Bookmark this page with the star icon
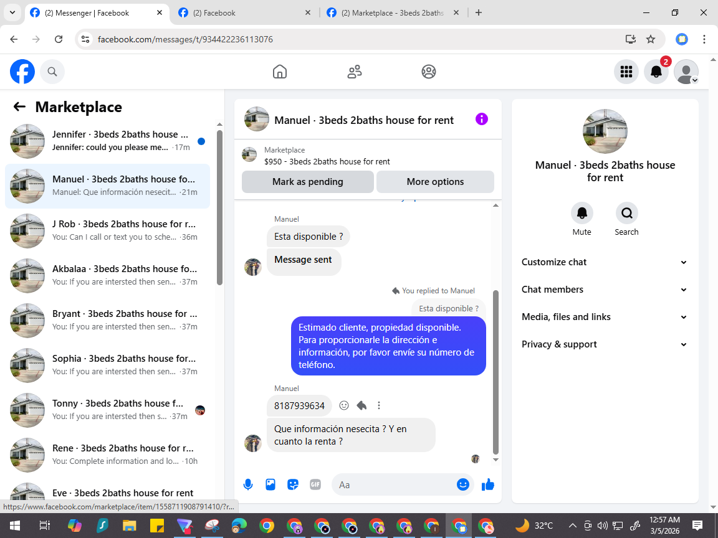This screenshot has width=718, height=538. pos(651,39)
